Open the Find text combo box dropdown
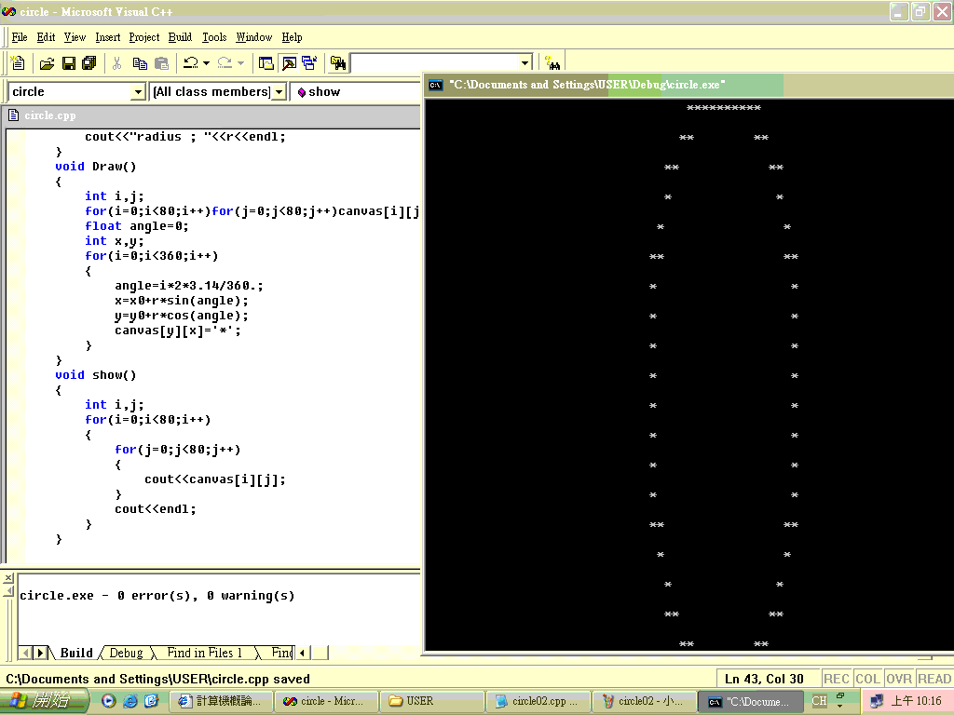Image resolution: width=954 pixels, height=715 pixels. 525,63
